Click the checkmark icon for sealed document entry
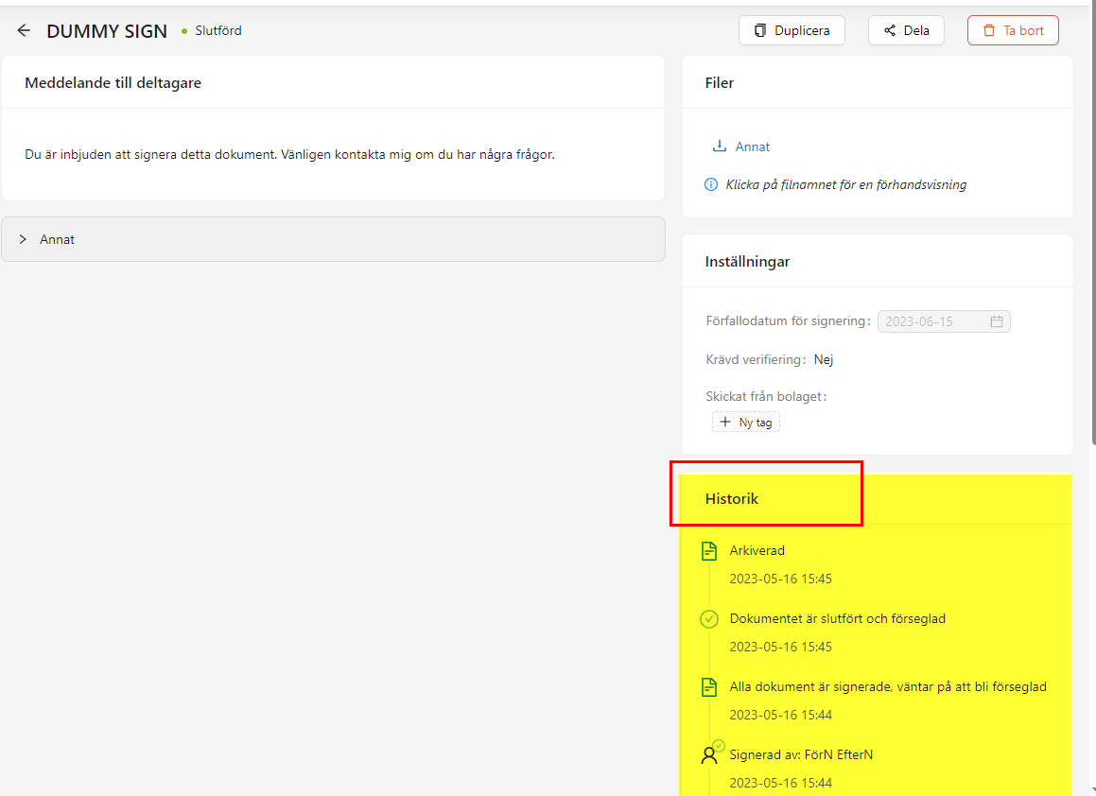This screenshot has width=1096, height=796. 709,619
